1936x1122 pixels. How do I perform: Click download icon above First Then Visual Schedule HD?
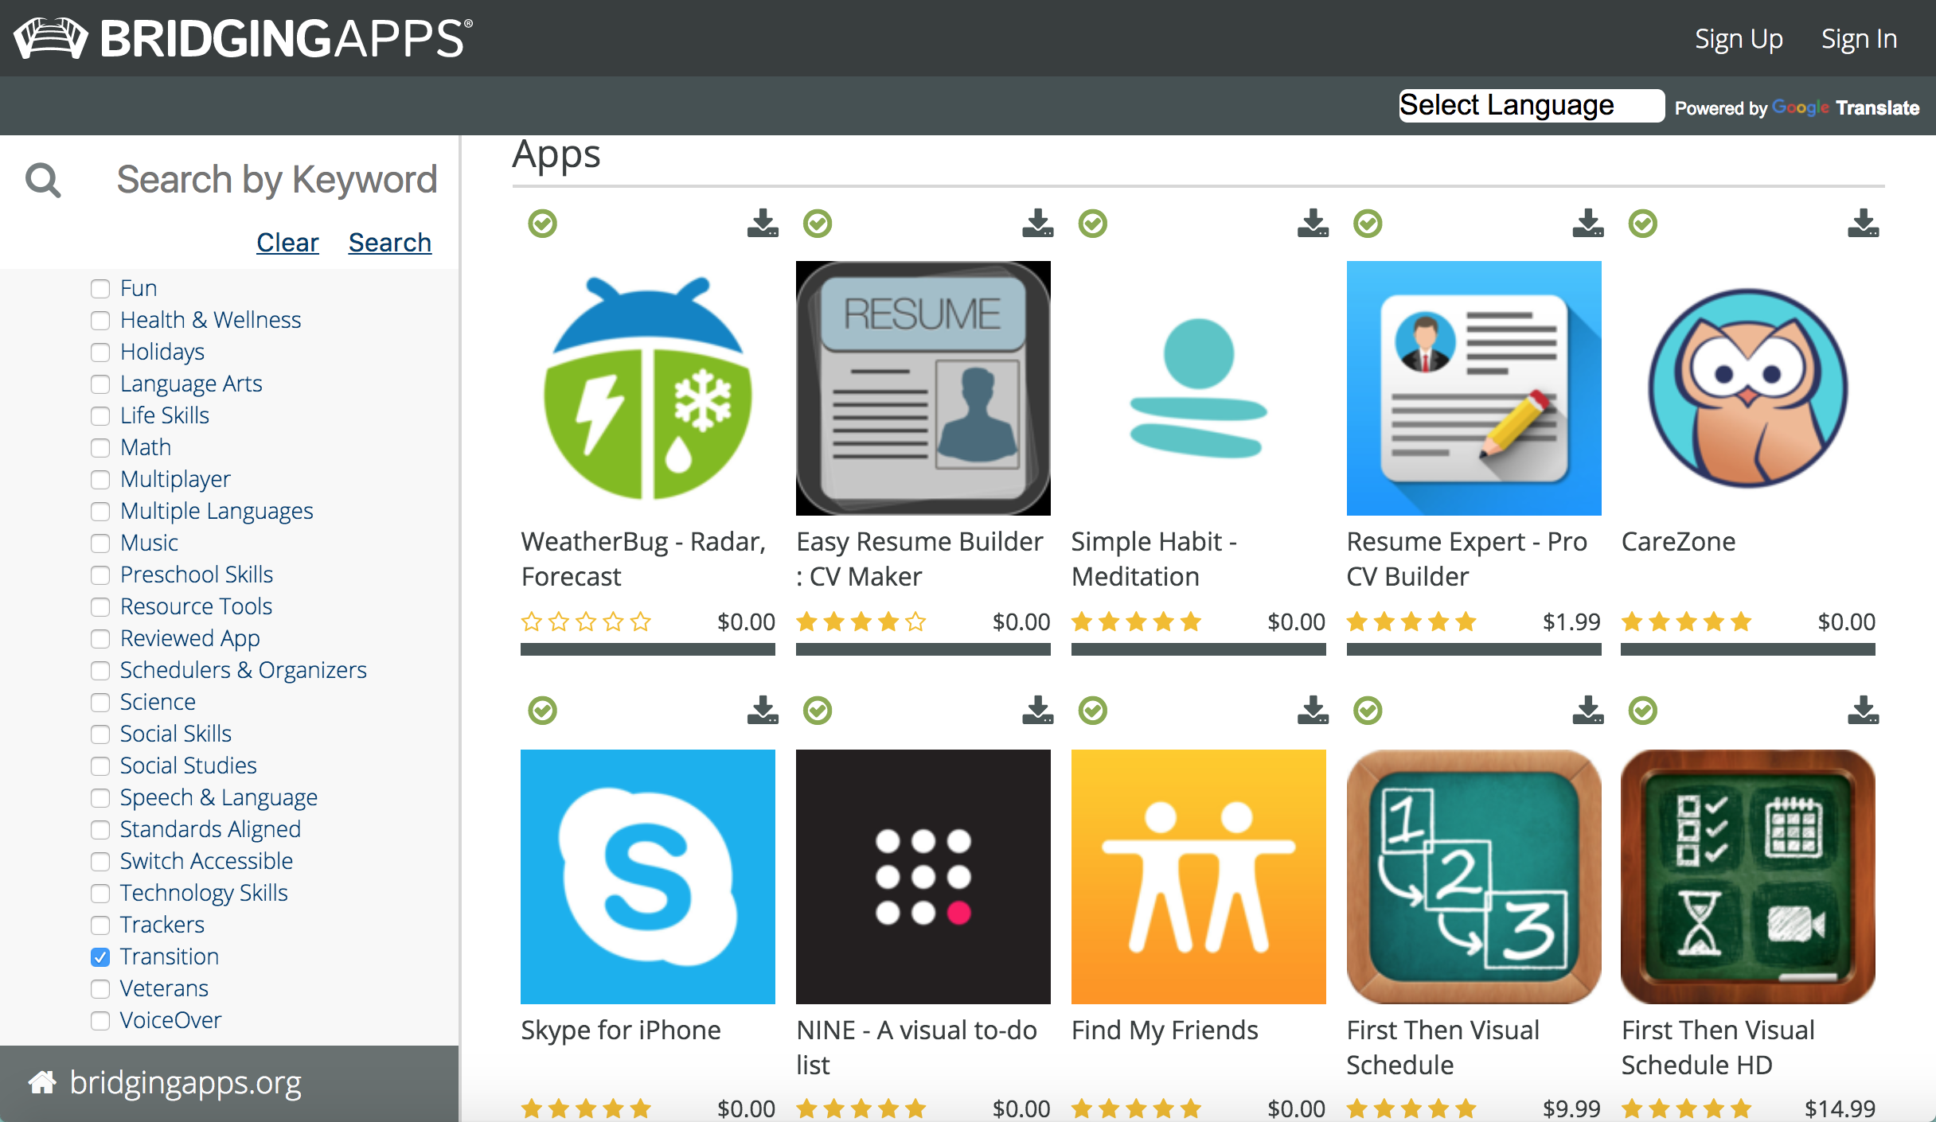click(1864, 711)
